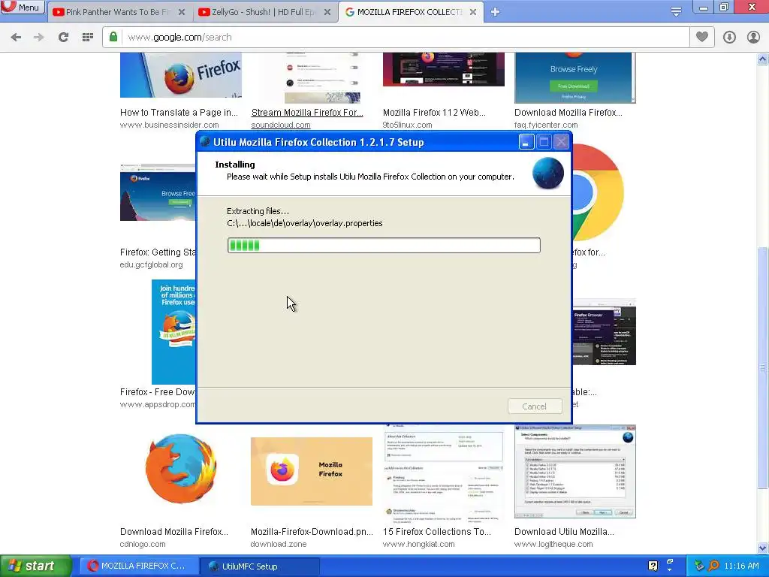Click the Chrome logo thumbnail behind setup

[x=599, y=192]
